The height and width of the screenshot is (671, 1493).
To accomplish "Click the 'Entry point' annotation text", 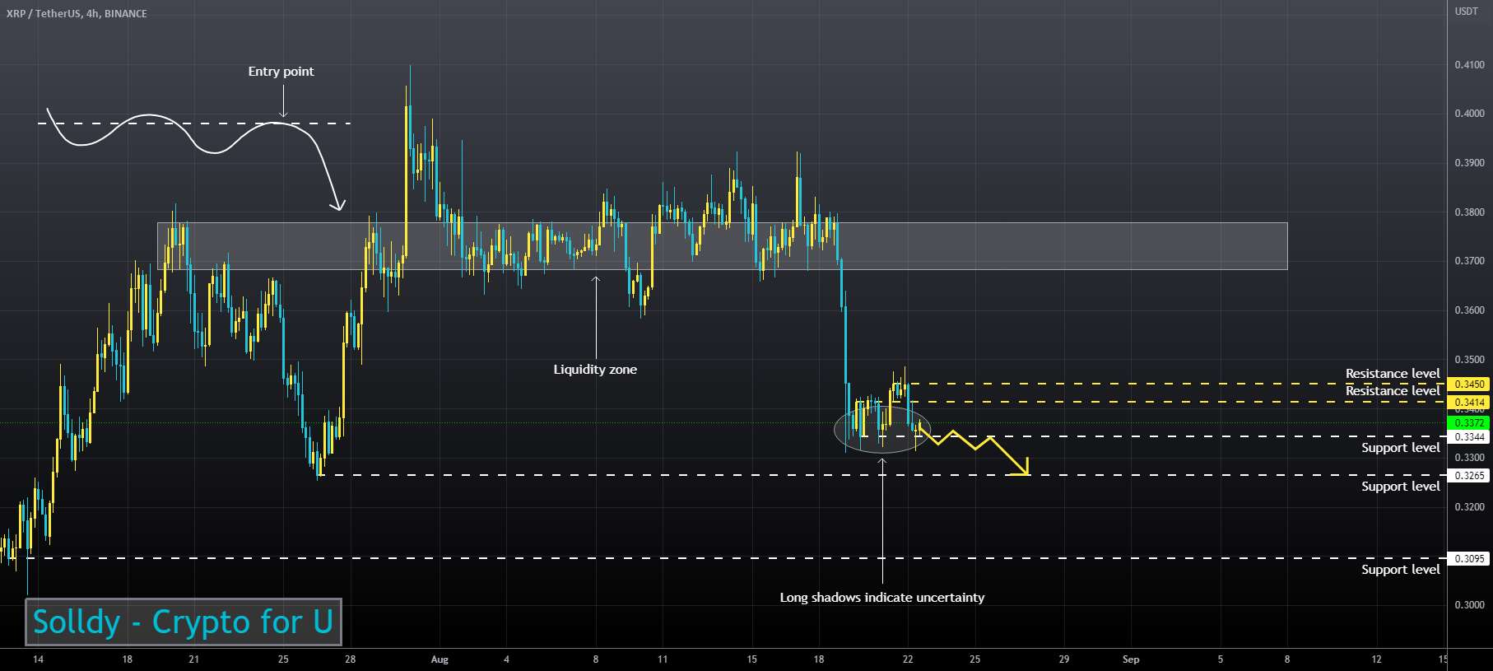I will 281,72.
